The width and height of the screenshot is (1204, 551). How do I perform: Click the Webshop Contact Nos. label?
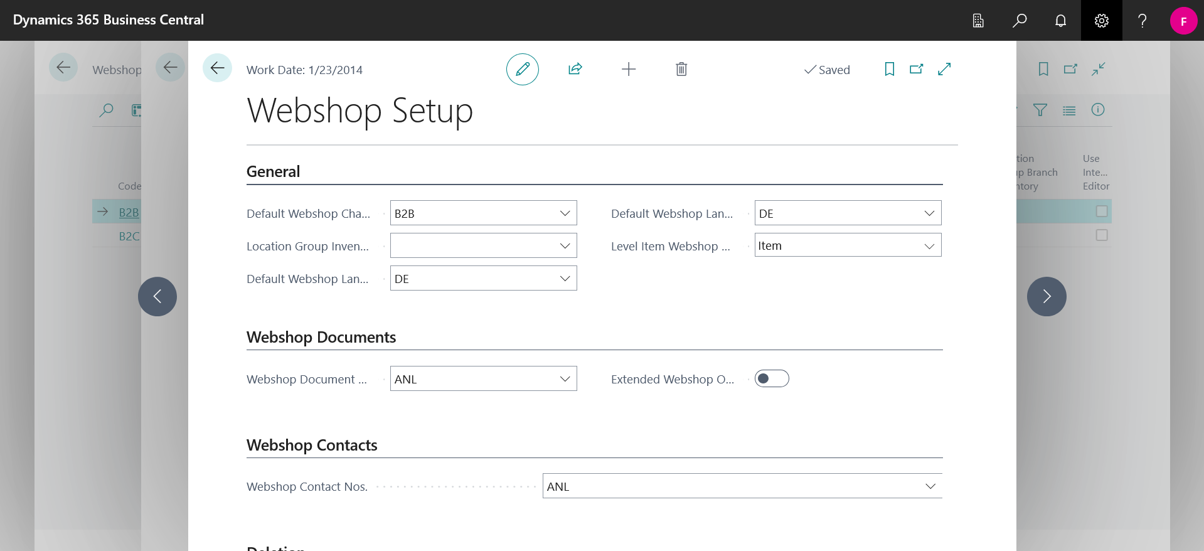pos(307,486)
